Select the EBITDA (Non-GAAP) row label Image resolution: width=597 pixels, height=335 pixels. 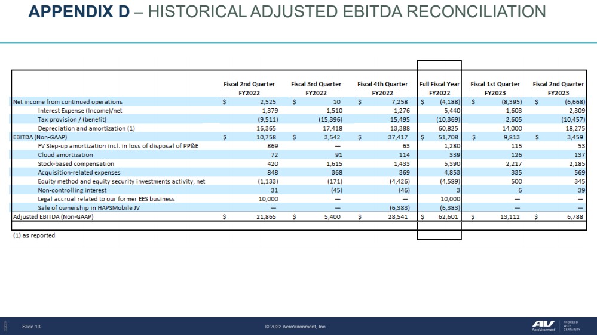[40, 137]
